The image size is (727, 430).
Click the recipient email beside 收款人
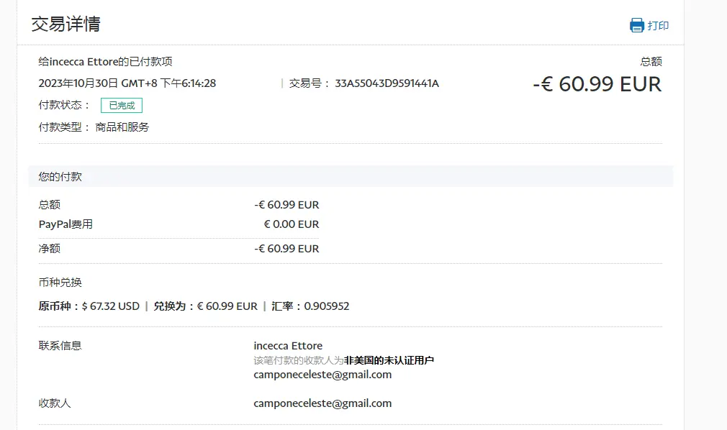point(322,403)
